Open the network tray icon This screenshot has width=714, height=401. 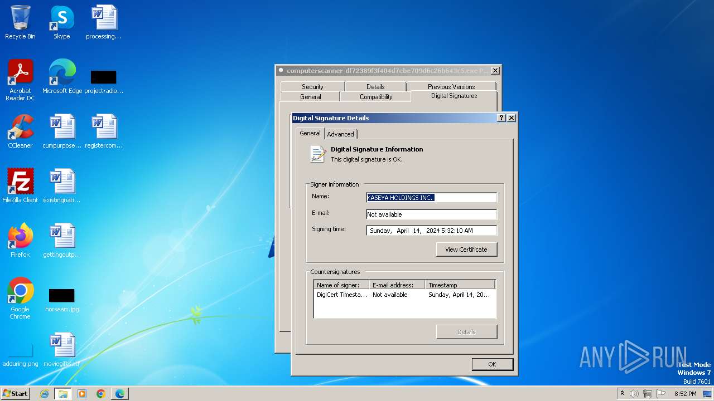tap(648, 394)
